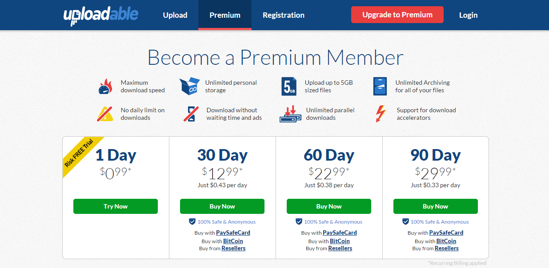This screenshot has width=549, height=268.
Task: Click the hourglass no-waiting-time icon
Action: tap(191, 114)
